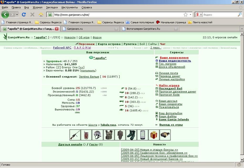Image resolution: width=244 pixels, height=168 pixels.
Task: Go to the Firefox home page icon
Action: click(41, 15)
